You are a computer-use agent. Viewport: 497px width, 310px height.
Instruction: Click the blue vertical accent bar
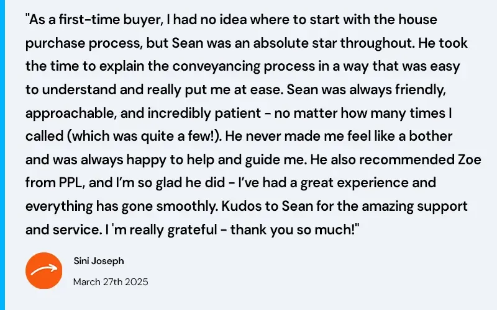pos(2,155)
